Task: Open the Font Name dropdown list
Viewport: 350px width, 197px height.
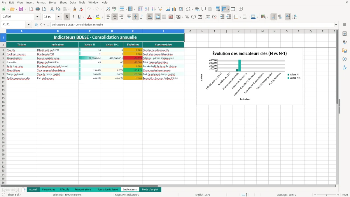Action: point(37,17)
